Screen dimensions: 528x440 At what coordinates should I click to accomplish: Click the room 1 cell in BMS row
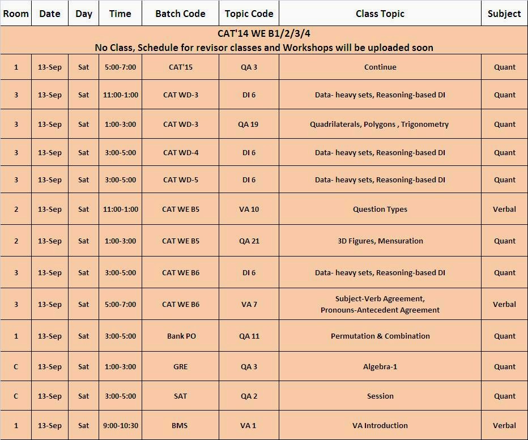pyautogui.click(x=16, y=425)
